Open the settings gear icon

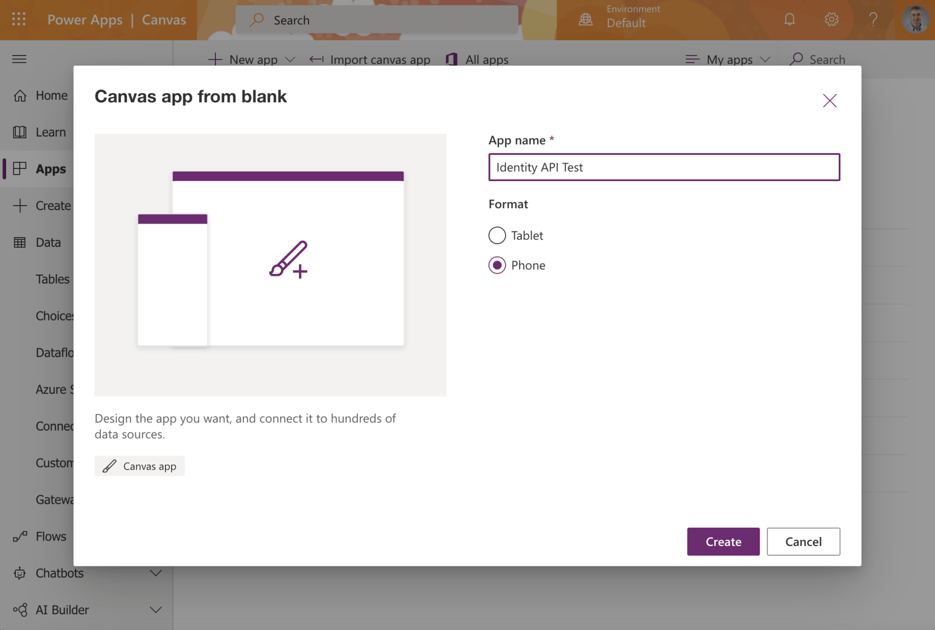[x=831, y=19]
